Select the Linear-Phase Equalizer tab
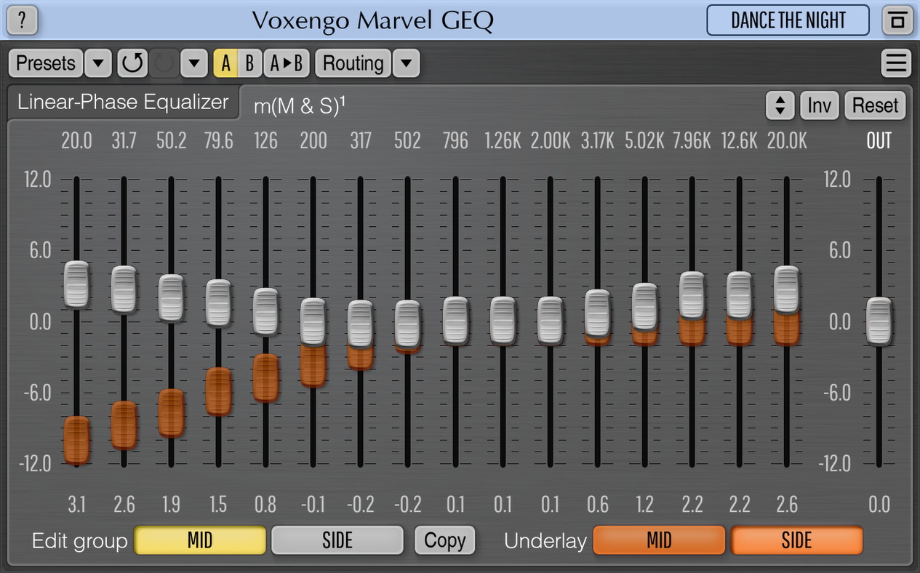920x573 pixels. (x=123, y=103)
